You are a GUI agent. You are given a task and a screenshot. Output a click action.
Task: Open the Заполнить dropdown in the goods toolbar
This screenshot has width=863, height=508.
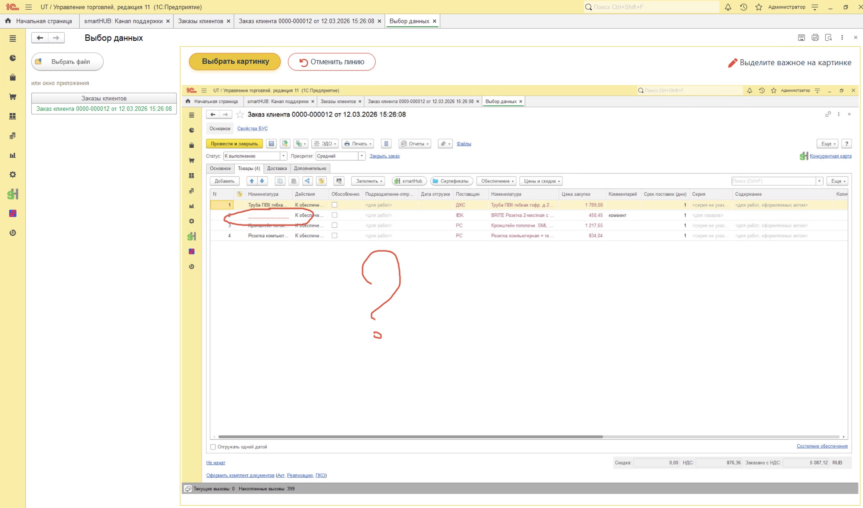tap(368, 181)
